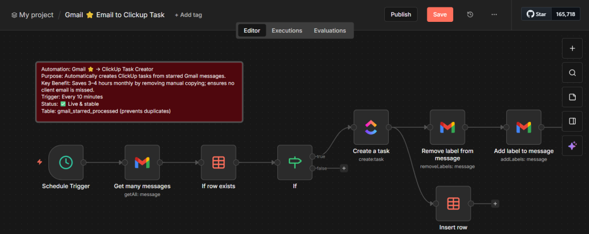This screenshot has width=589, height=234.
Task: Click the 'addLabels: message' subtitle text
Action: [x=523, y=159]
